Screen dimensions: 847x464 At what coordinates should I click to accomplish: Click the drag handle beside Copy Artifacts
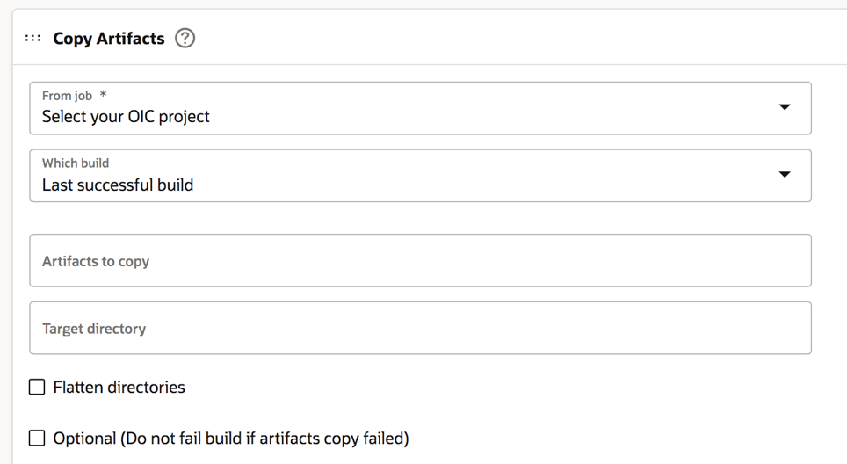[x=33, y=39]
